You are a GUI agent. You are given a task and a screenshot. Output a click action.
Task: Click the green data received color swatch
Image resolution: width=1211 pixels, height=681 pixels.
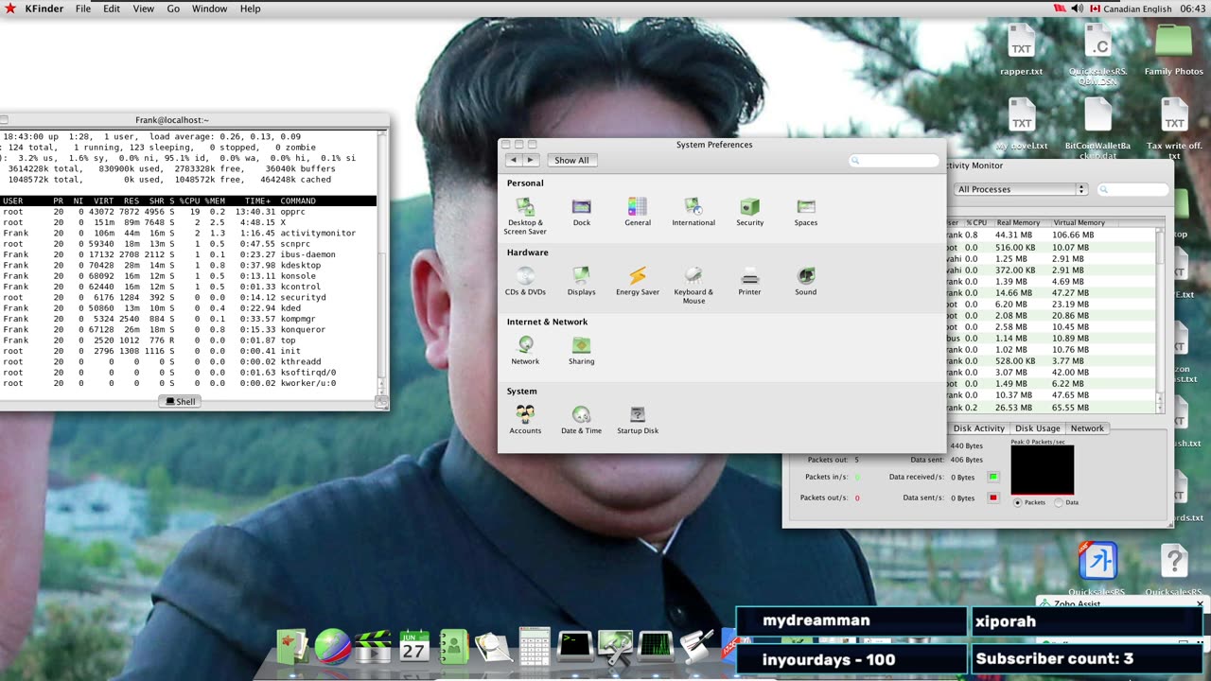click(993, 477)
